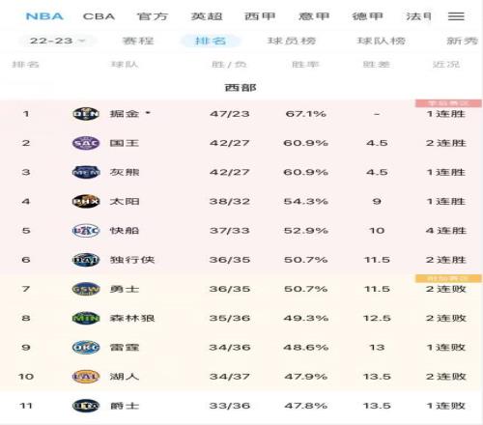Click the 胜率 column header
This screenshot has width=483, height=425.
click(305, 65)
